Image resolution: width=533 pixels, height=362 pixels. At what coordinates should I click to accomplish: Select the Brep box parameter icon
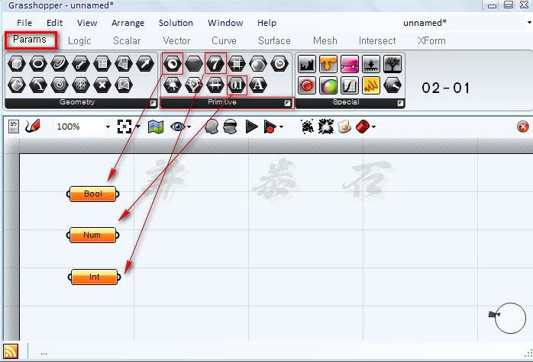point(17,64)
